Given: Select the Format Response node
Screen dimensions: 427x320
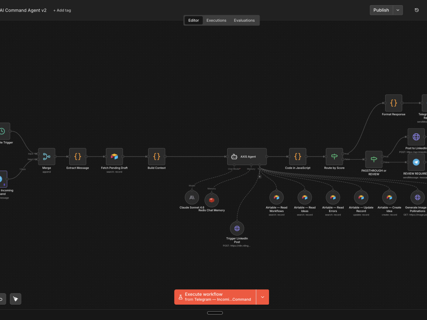Looking at the screenshot, I should tap(394, 103).
